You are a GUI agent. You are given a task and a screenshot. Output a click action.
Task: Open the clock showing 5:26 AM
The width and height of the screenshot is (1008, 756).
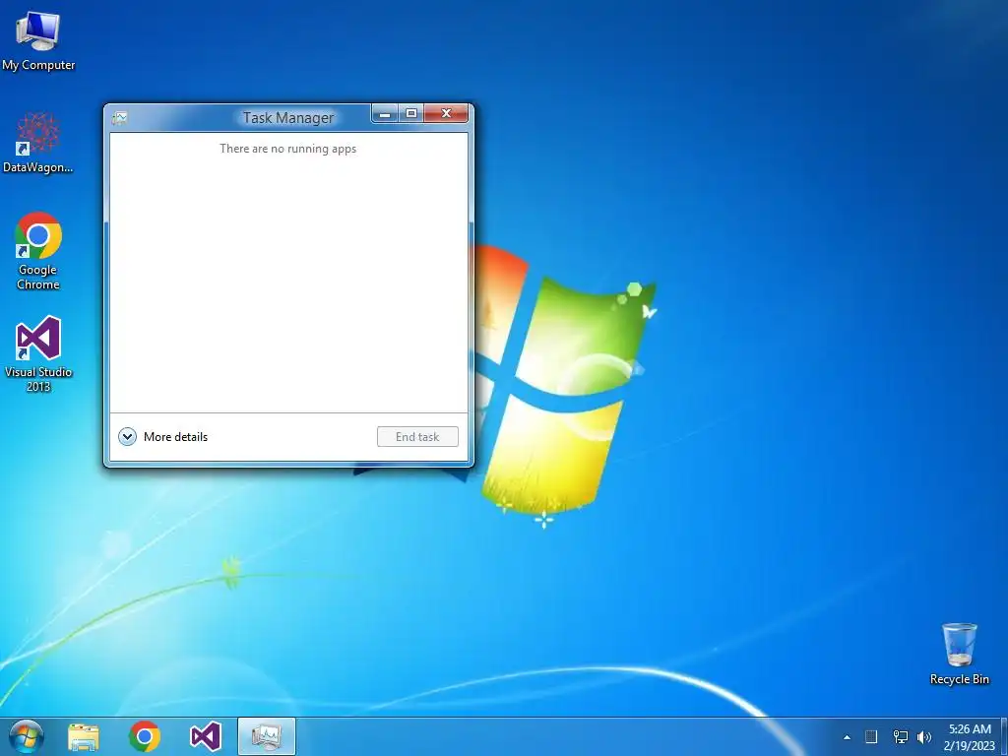click(970, 737)
